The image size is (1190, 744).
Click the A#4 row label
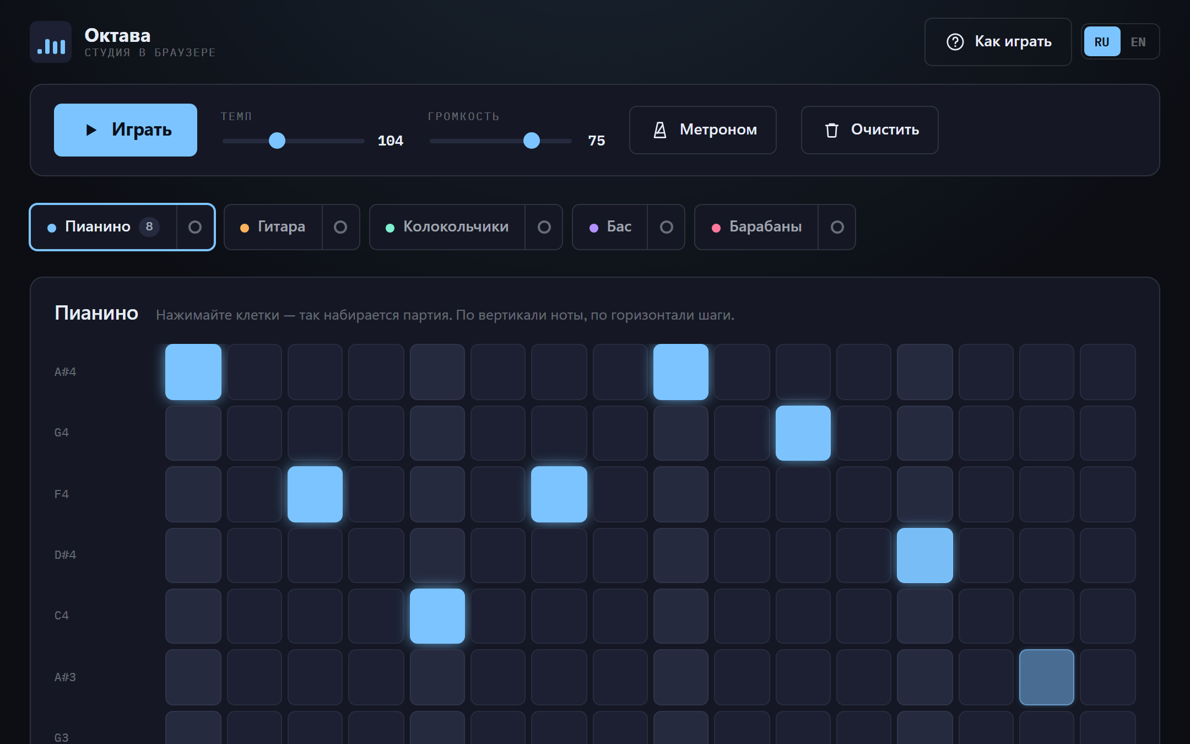click(x=65, y=372)
